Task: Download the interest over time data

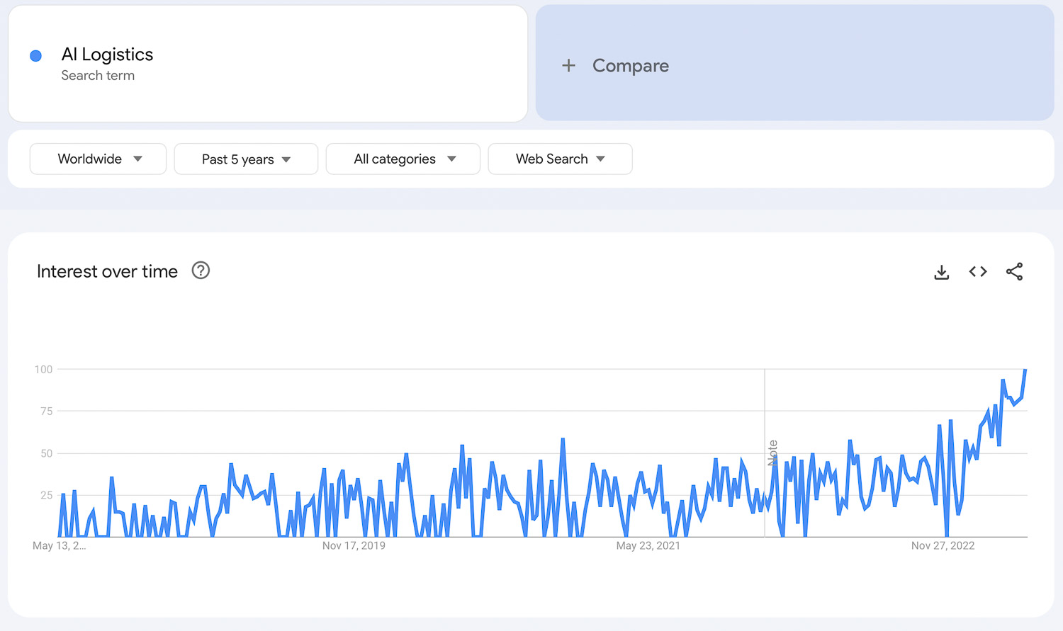Action: point(941,272)
